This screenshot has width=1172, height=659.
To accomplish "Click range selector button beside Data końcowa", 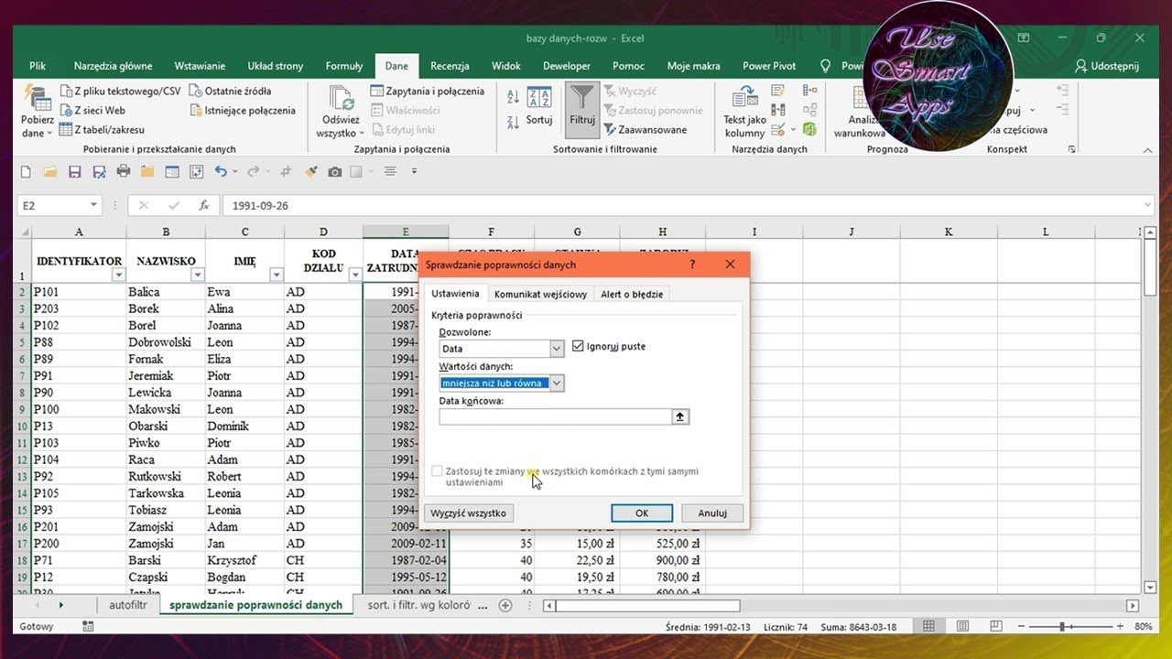I will [679, 416].
